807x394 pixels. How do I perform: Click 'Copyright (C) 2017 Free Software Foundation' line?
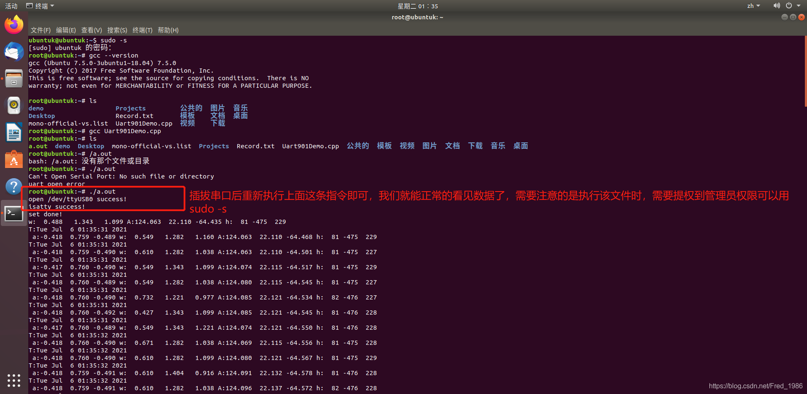coord(121,71)
